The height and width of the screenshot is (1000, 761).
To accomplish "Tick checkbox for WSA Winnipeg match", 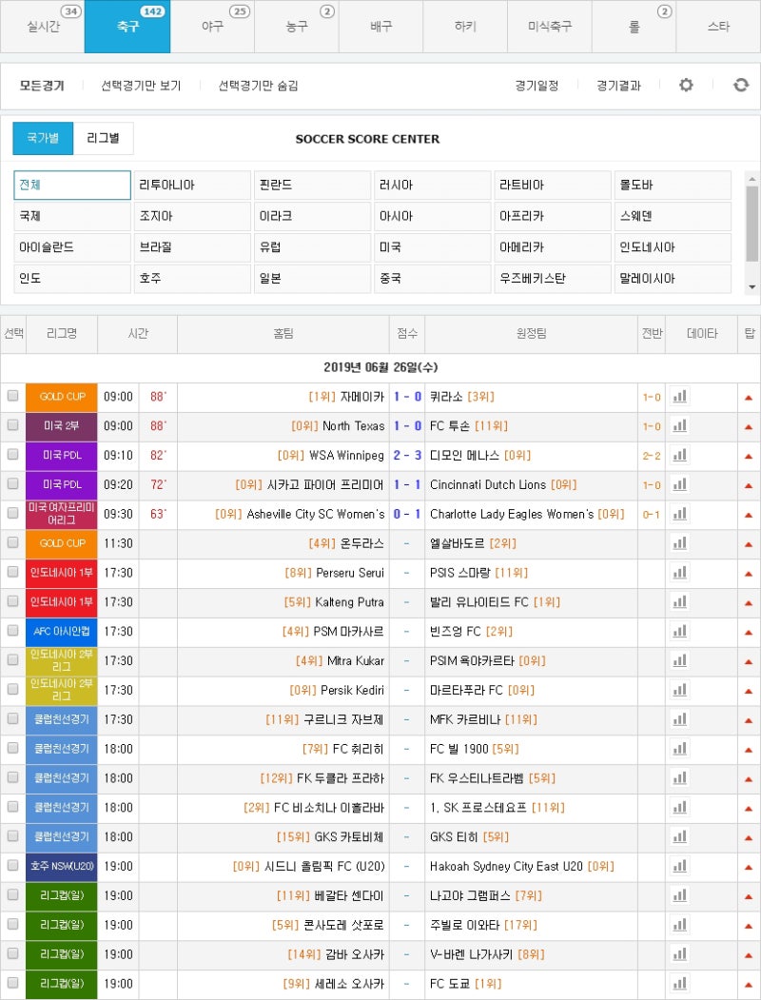I will click(x=12, y=455).
